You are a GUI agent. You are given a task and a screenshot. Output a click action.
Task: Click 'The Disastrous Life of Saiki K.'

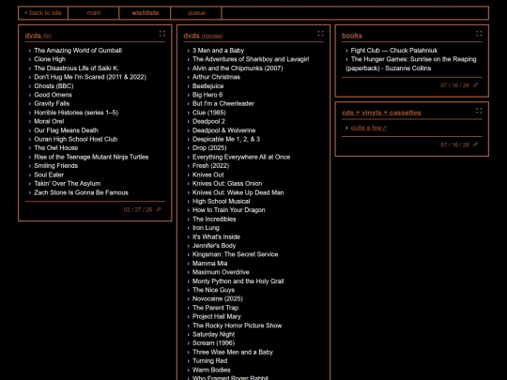(77, 68)
